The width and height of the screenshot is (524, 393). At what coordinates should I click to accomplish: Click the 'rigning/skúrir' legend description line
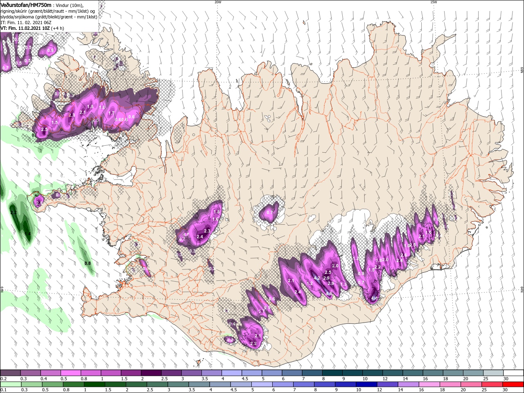point(47,11)
